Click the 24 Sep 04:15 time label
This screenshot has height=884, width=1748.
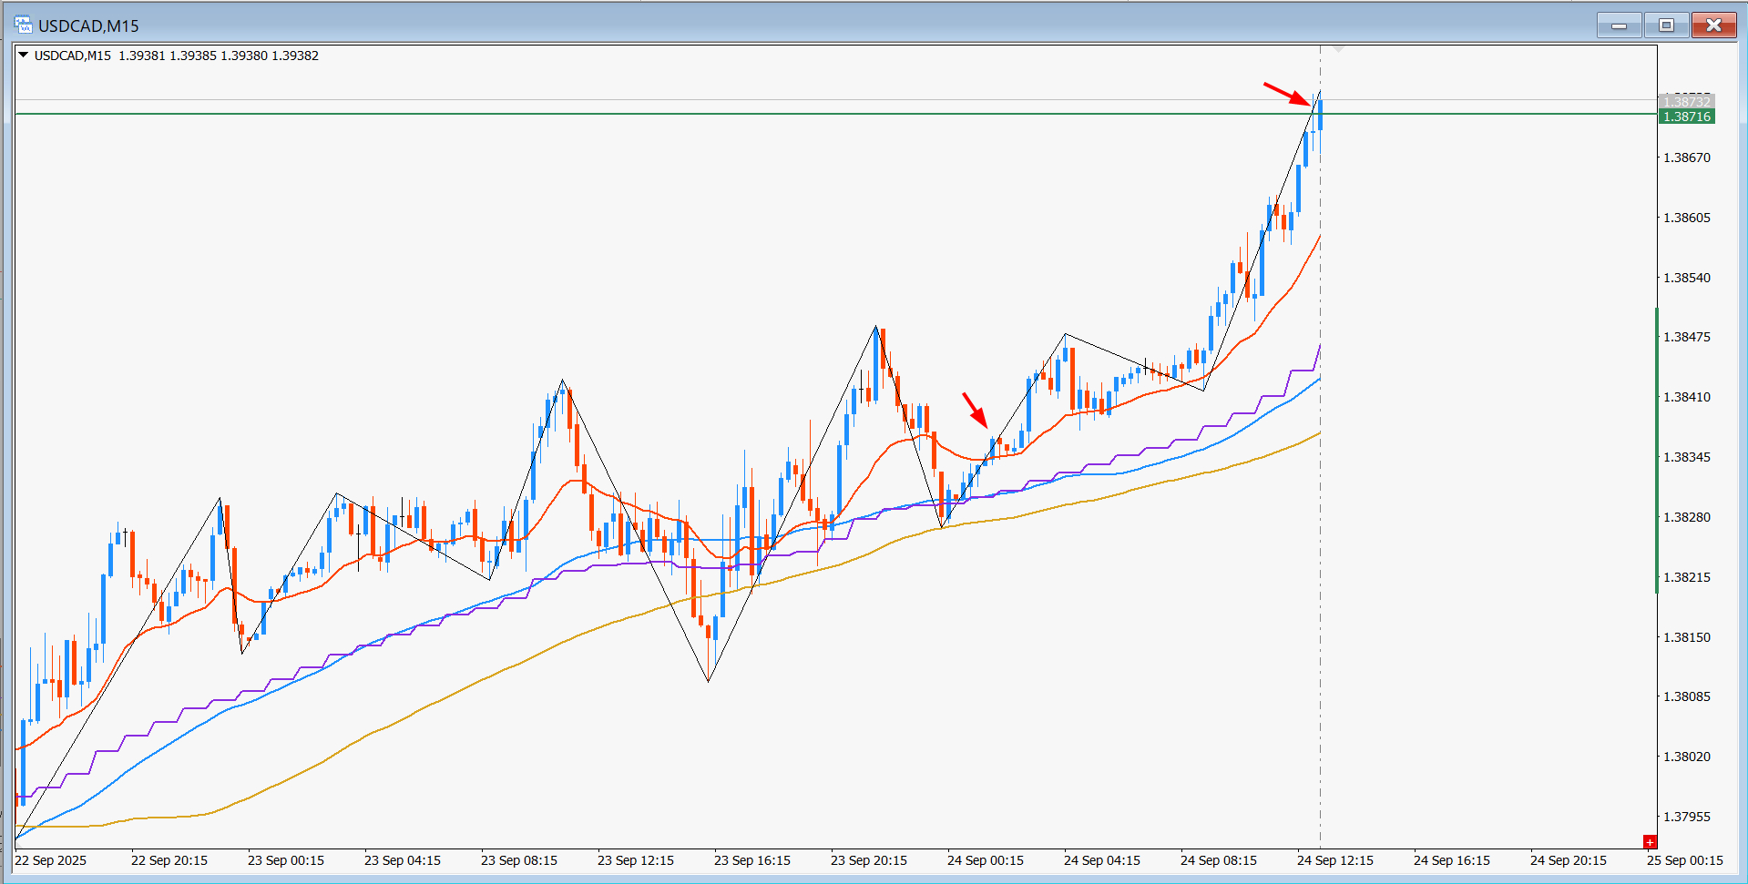(1102, 860)
